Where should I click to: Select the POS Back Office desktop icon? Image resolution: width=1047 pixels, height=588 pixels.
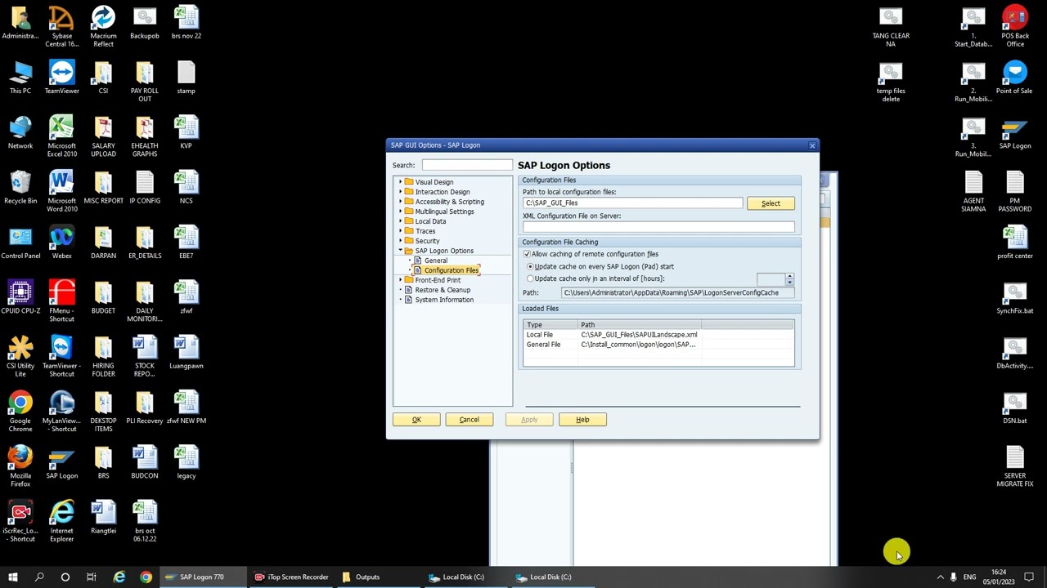1014,26
